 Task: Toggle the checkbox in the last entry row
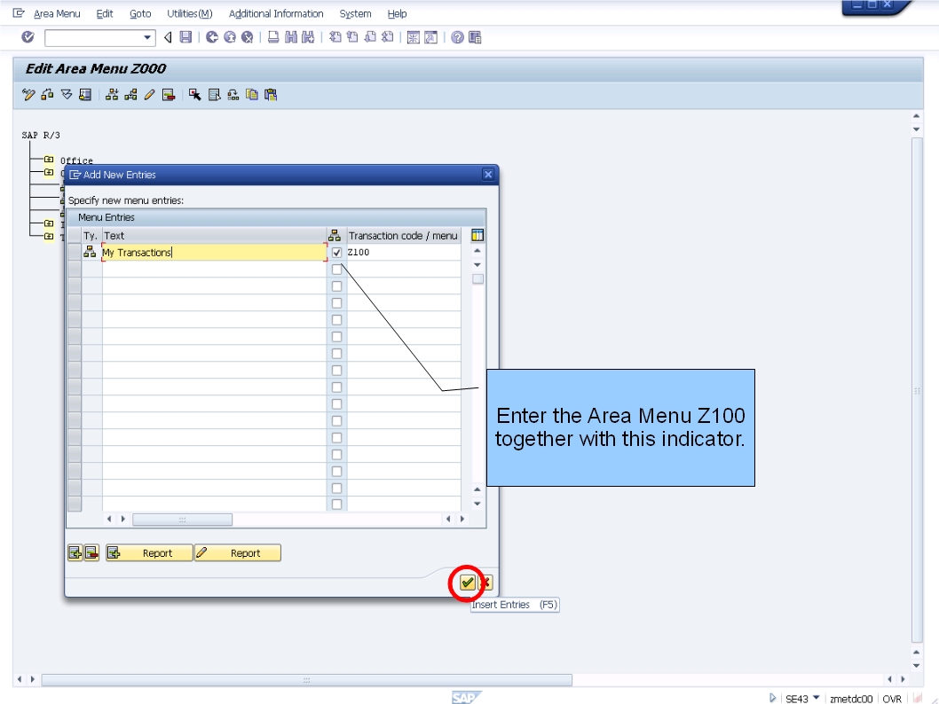pos(337,504)
